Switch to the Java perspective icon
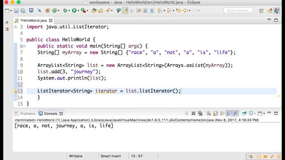The width and height of the screenshot is (285, 160). click(277, 11)
